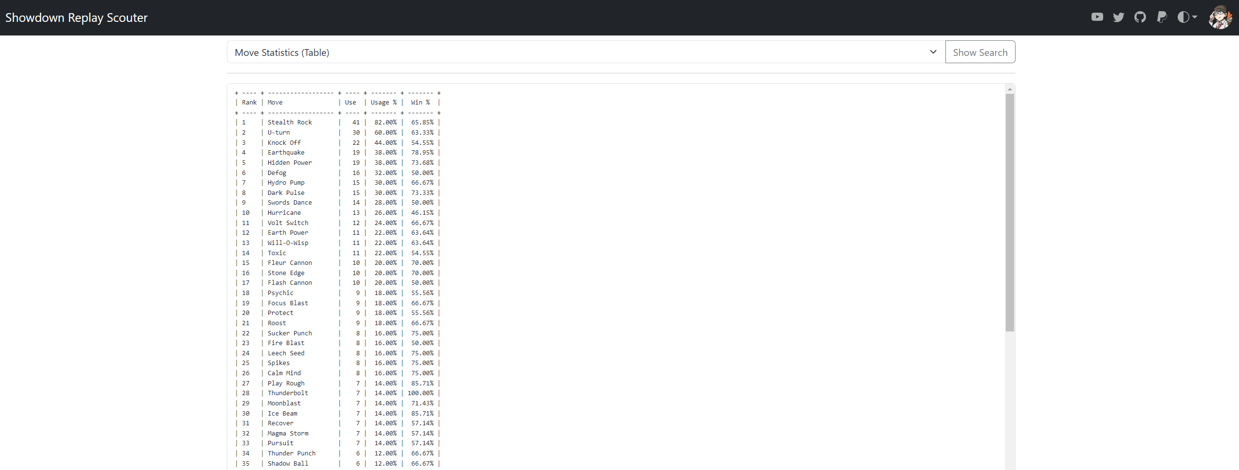
Task: Click the Rank column header
Action: click(249, 103)
